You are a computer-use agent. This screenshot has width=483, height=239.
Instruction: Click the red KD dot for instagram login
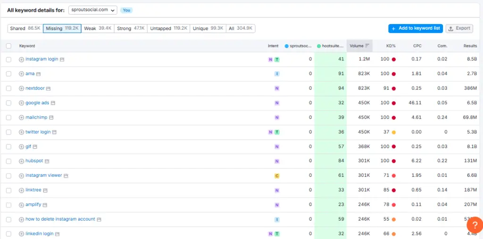point(394,60)
